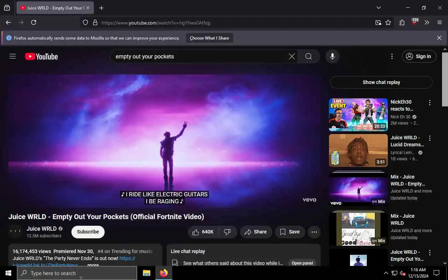Click the video player area
This screenshot has width=448, height=280.
[x=164, y=141]
